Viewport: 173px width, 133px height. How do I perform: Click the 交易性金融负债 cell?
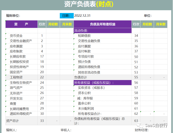103,41
